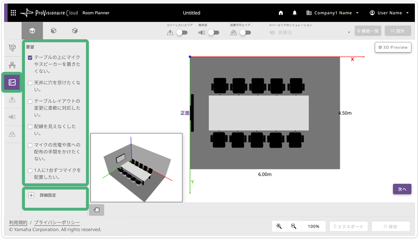Open the User Name account menu
Viewport: 419px width, 240px height.
pos(389,13)
